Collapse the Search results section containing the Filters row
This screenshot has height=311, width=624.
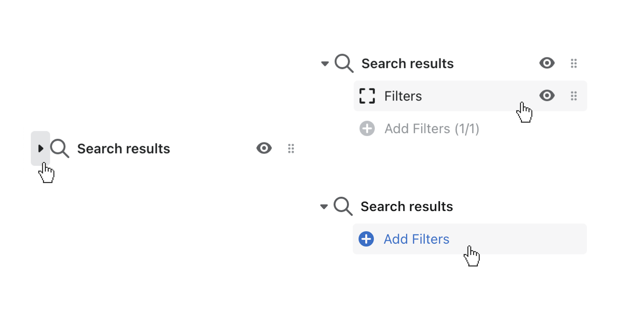coord(325,64)
